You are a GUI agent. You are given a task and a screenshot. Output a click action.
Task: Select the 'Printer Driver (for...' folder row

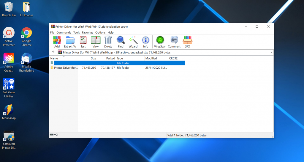click(117, 67)
